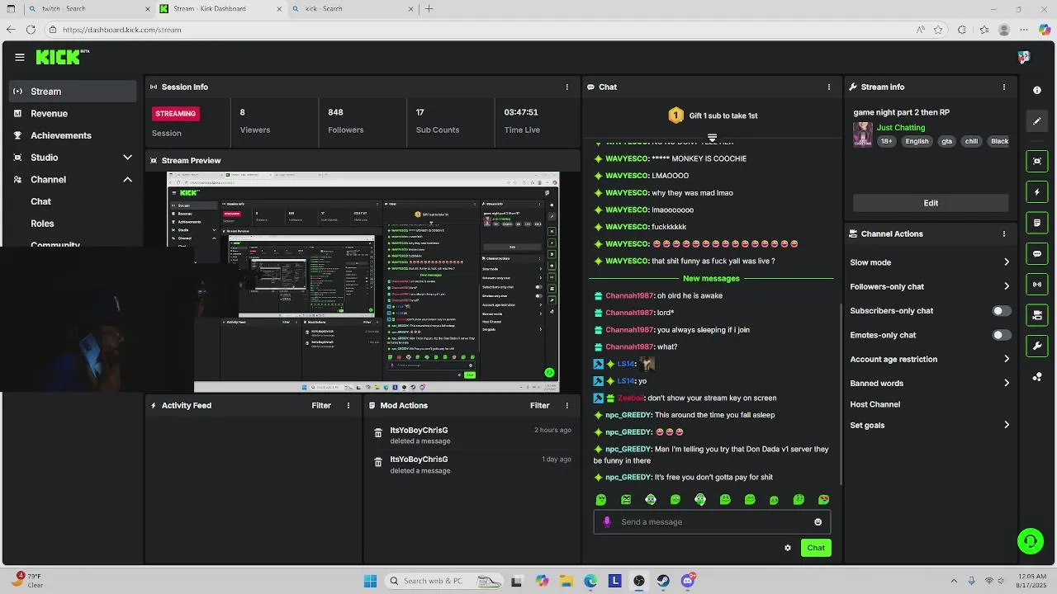This screenshot has width=1057, height=594.
Task: Click the Gift 1 sub to take 1st banner
Action: tap(712, 115)
